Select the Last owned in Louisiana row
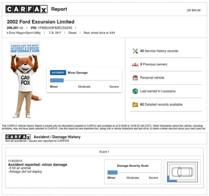 166,91
